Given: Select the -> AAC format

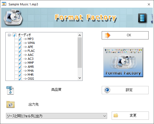Looking at the screenshot, I should tap(29, 55).
